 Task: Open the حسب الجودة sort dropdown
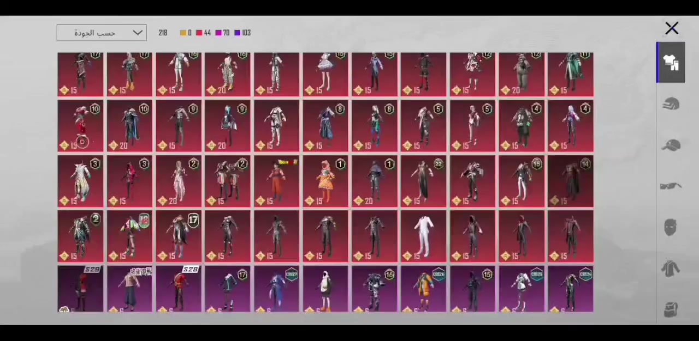pos(95,33)
